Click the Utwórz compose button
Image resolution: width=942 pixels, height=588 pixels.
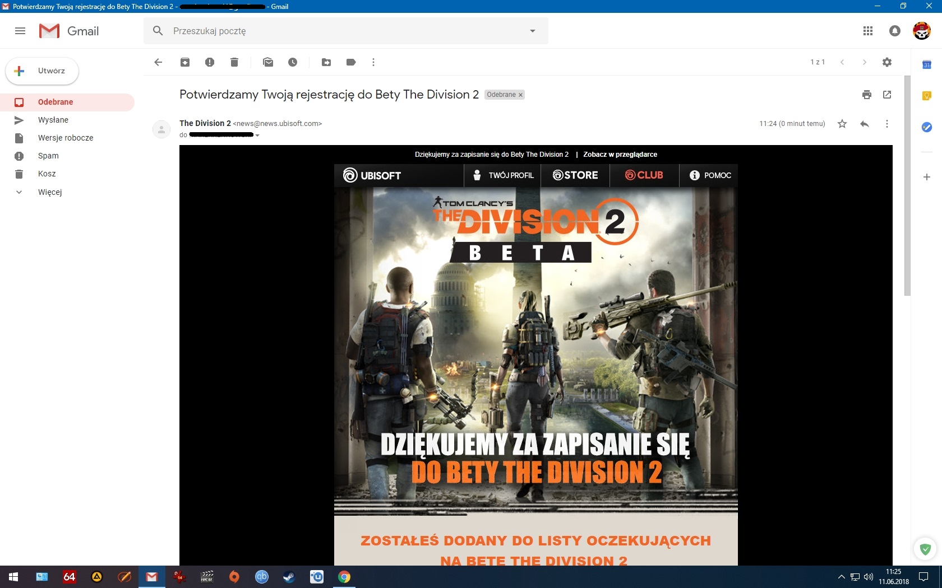(x=42, y=71)
